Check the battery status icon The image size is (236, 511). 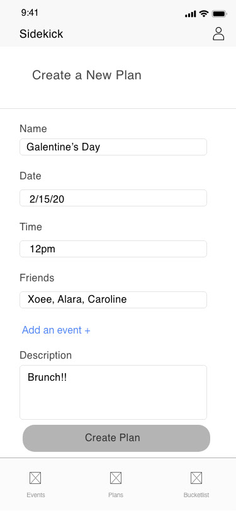(x=220, y=14)
